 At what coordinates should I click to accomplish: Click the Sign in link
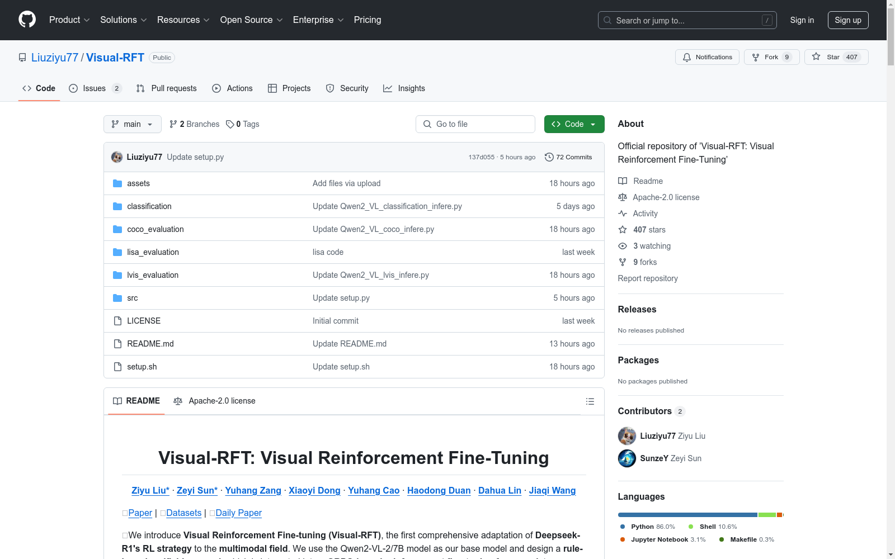click(802, 20)
